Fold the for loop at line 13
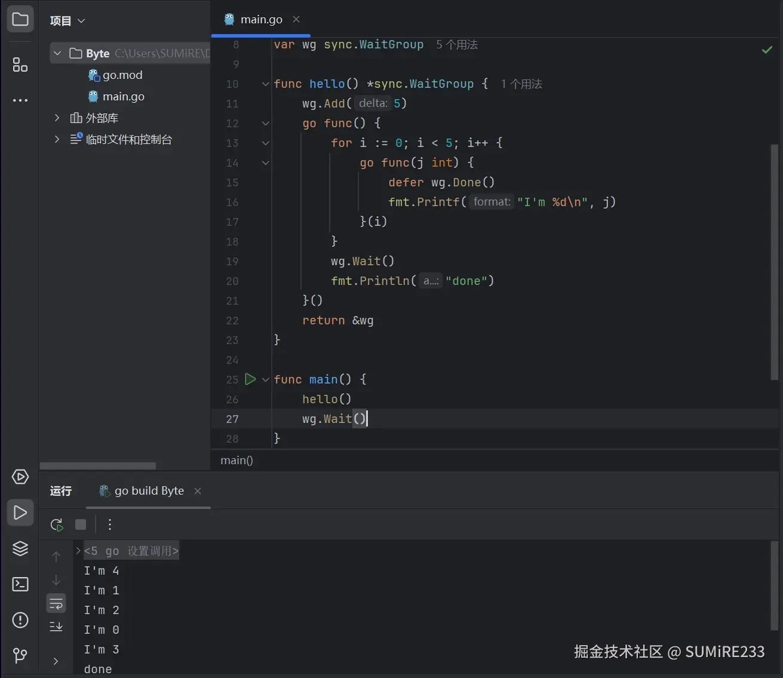 click(x=265, y=143)
